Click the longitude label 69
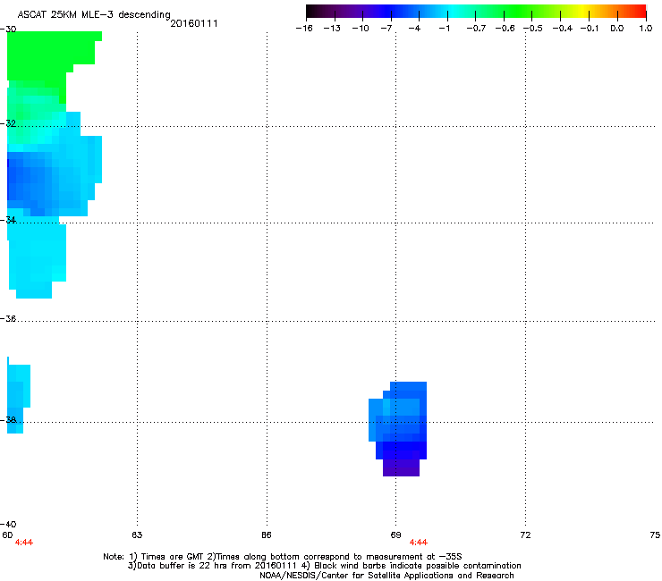Viewport: 662px width, 581px height. (x=395, y=535)
